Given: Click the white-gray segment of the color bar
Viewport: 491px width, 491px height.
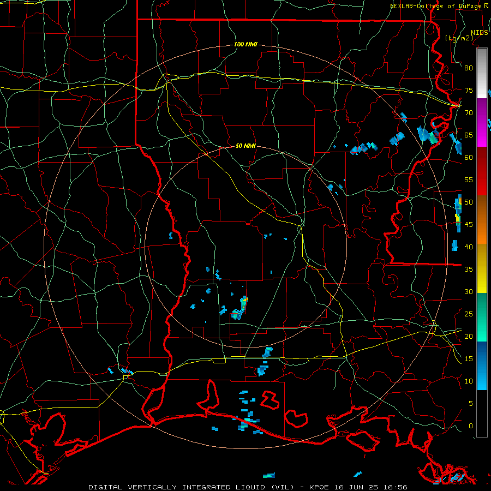Looking at the screenshot, I should click(482, 73).
